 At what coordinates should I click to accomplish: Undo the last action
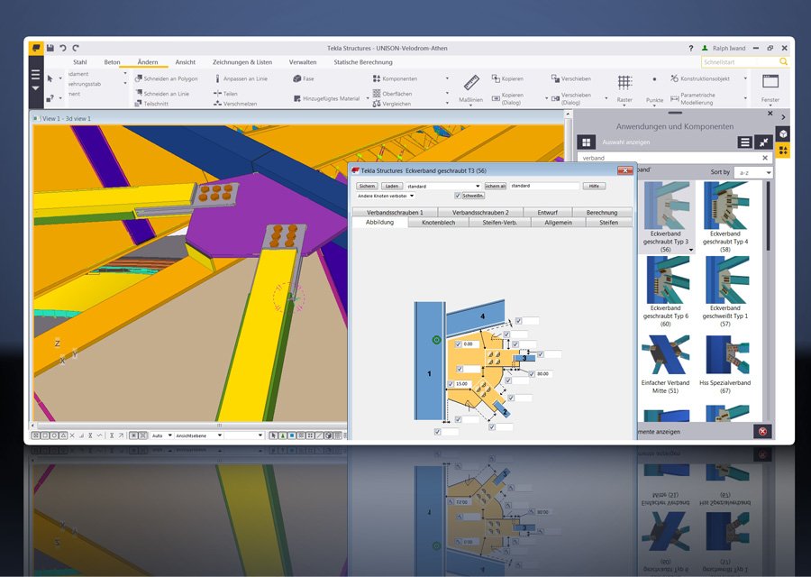tap(62, 48)
